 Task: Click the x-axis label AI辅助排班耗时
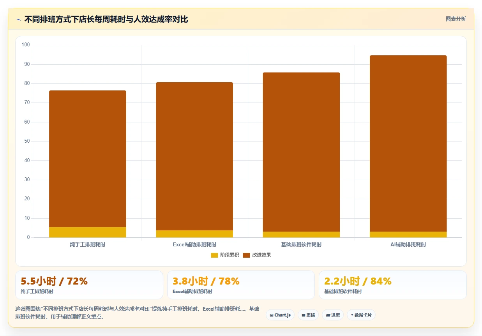pos(408,245)
